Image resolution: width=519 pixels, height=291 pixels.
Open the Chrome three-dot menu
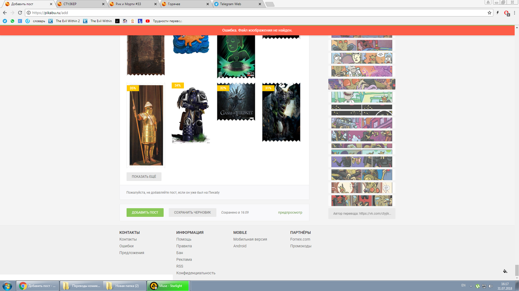[x=514, y=13]
